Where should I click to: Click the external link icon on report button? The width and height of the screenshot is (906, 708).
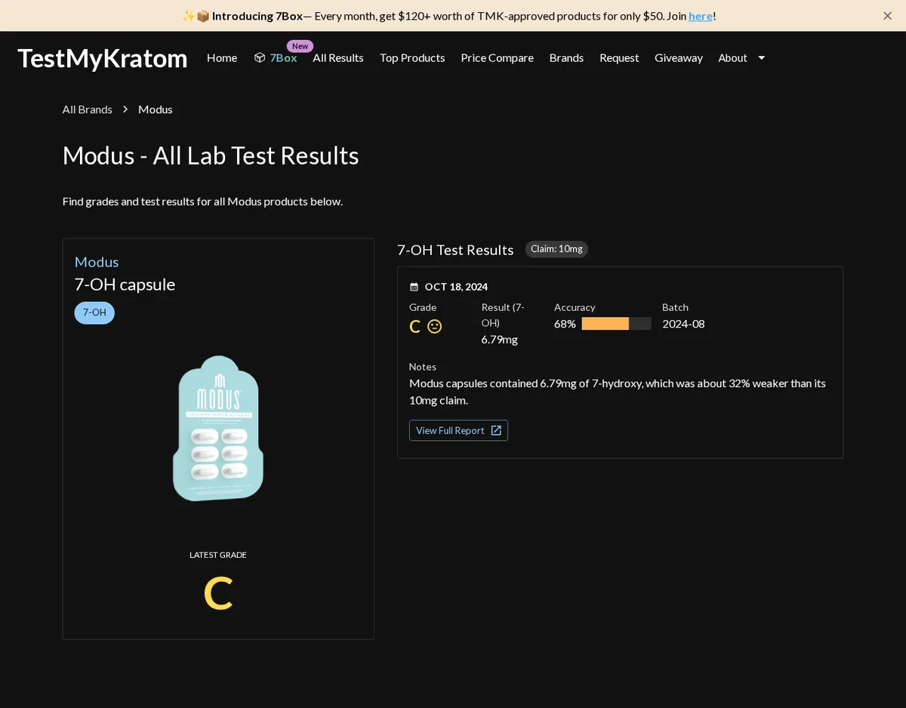click(x=496, y=430)
